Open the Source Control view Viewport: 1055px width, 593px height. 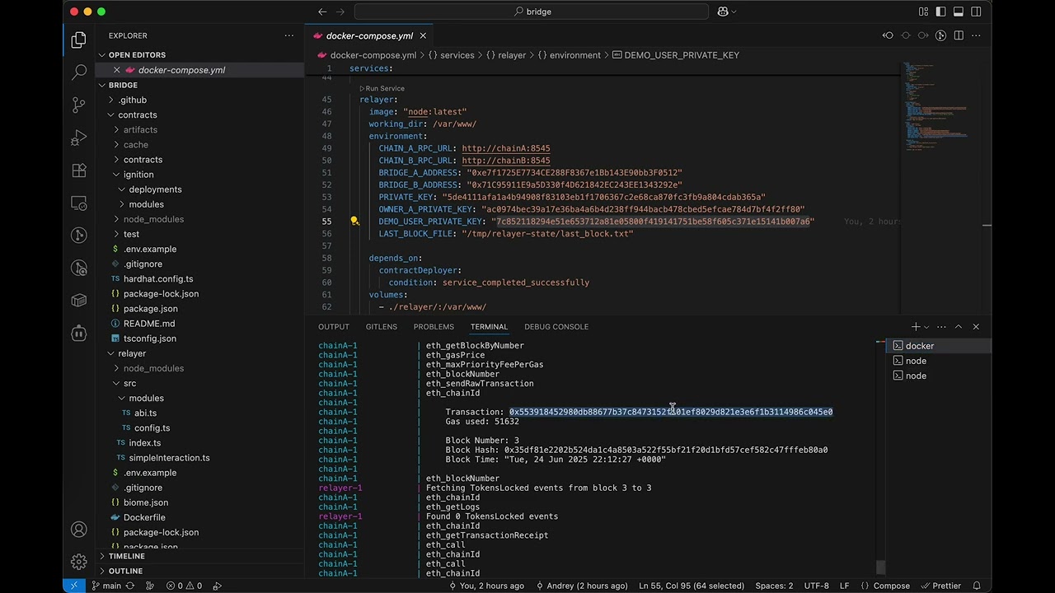click(x=79, y=105)
